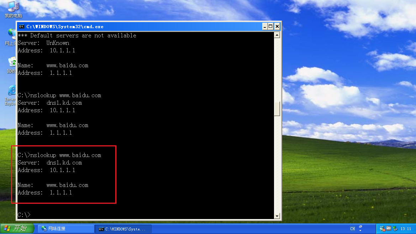Open the cmd.exe title bar system icon
Screen dimensions: 416x234
pyautogui.click(x=21, y=27)
